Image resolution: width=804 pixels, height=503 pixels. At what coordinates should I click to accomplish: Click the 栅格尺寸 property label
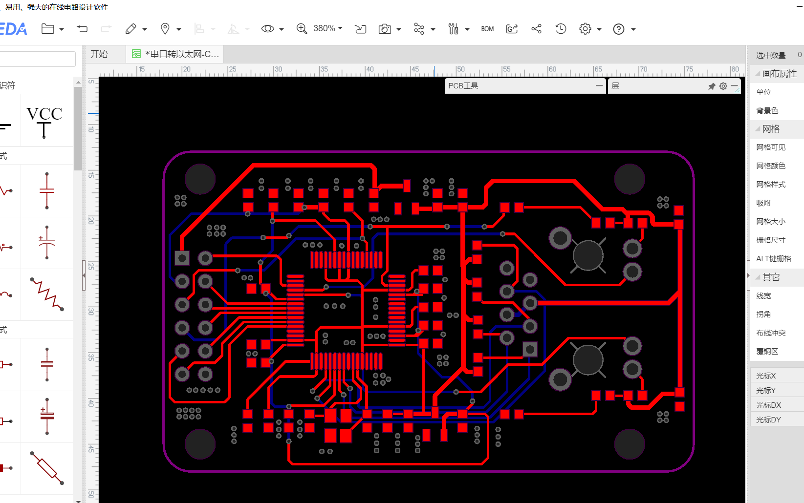[x=771, y=240]
